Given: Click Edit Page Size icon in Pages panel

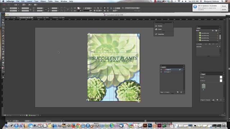Looking at the screenshot, I should click(x=213, y=100).
